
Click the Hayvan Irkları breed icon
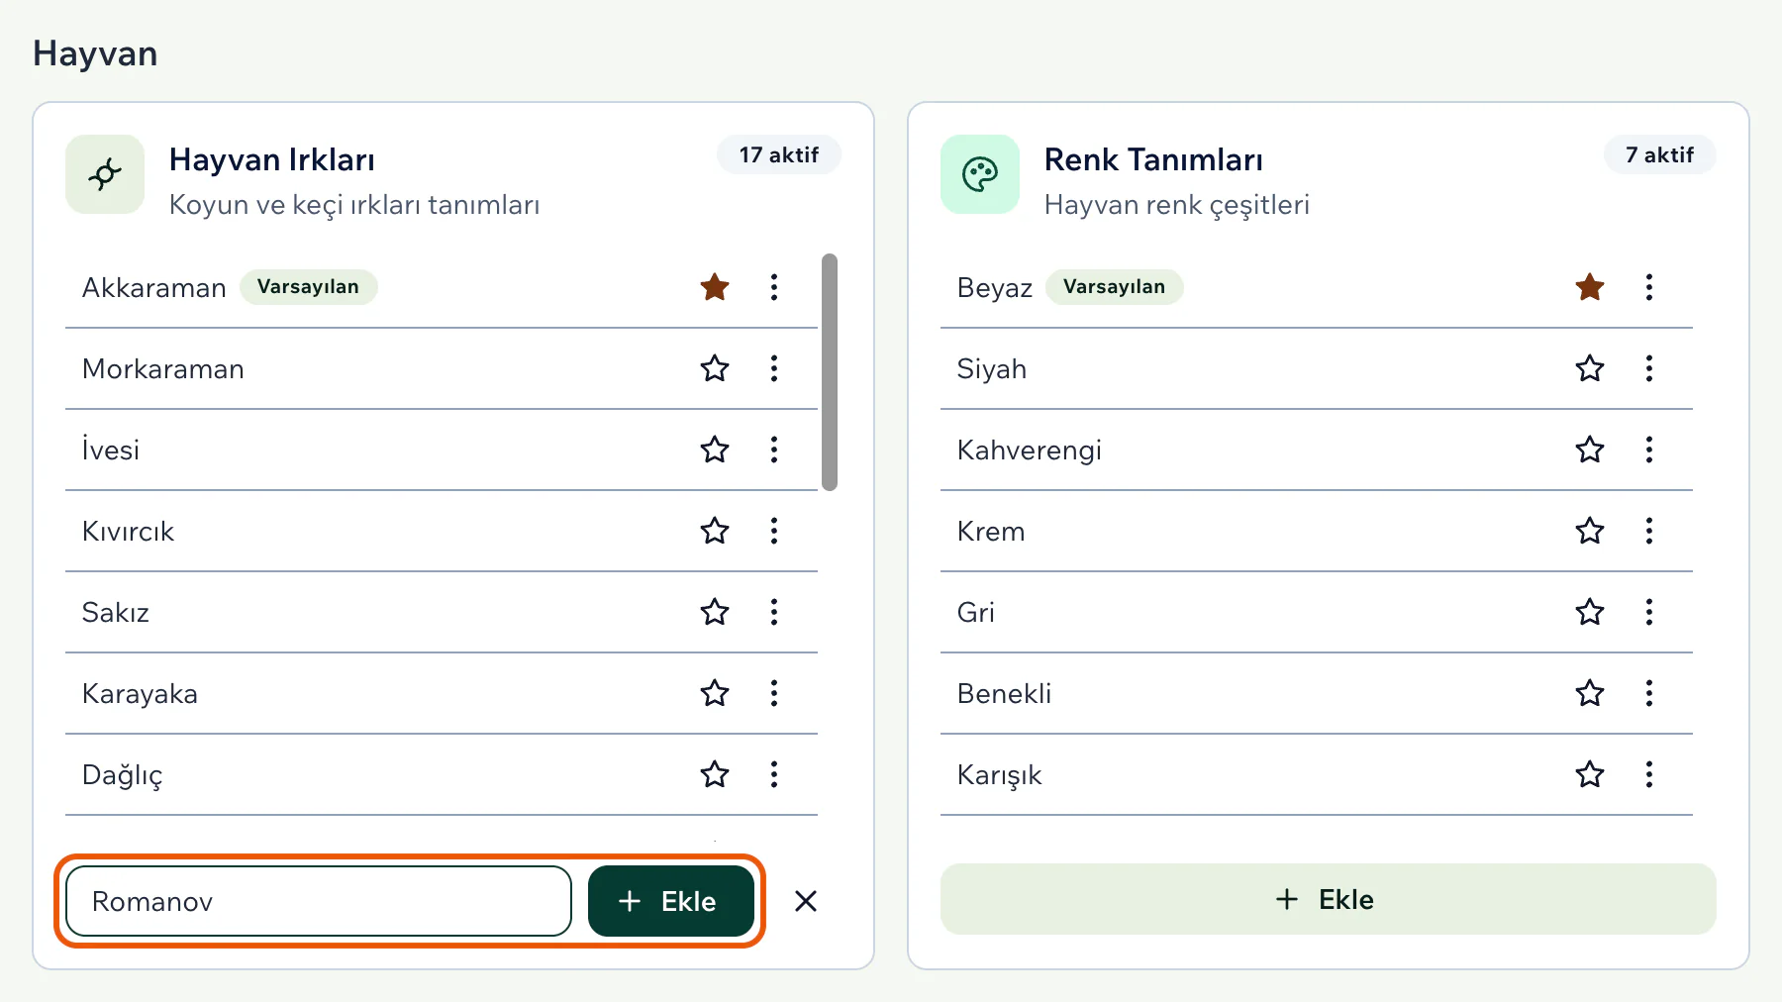(x=105, y=174)
